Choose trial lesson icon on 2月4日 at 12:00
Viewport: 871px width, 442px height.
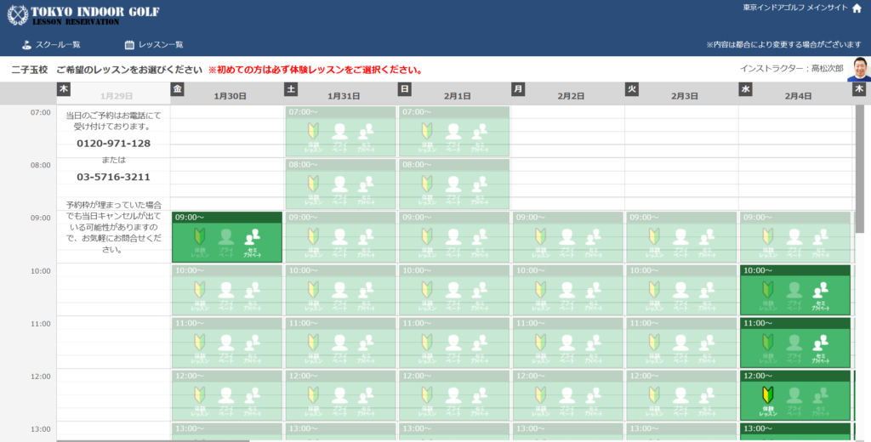point(769,399)
